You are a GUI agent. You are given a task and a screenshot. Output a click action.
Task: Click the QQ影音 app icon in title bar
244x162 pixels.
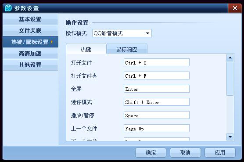click(8, 8)
